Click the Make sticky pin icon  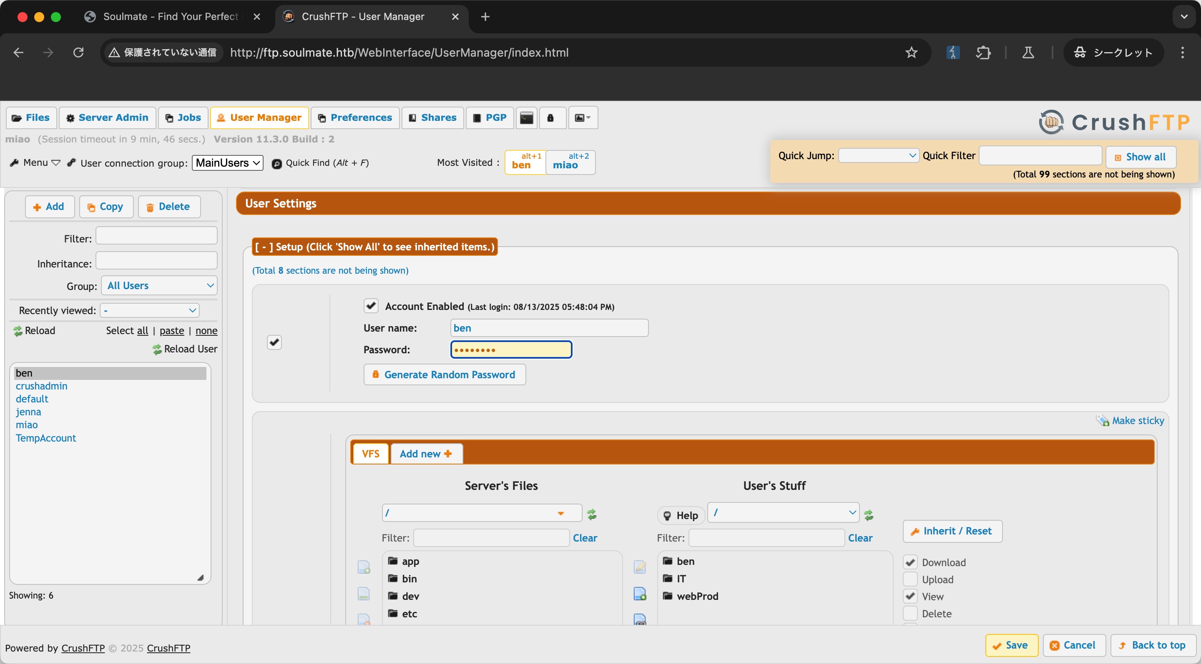pos(1102,420)
